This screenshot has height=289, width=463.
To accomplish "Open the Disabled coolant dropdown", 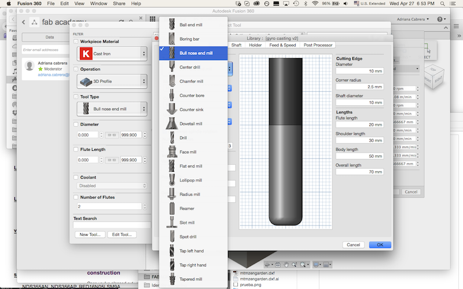I will [112, 186].
